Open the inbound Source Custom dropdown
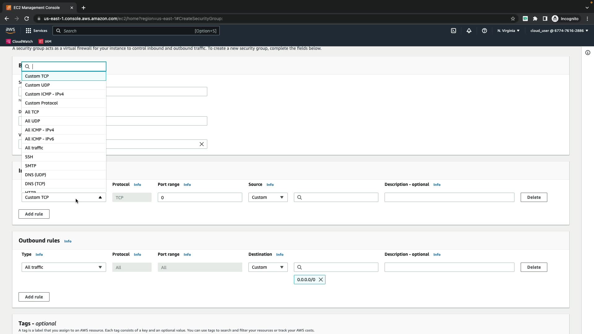 pos(268,197)
